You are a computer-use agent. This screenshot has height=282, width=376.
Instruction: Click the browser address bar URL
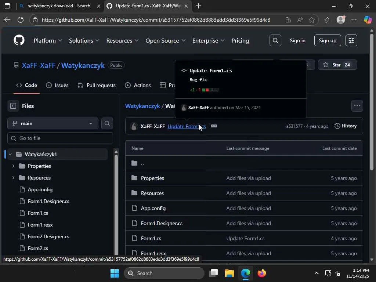tap(156, 20)
